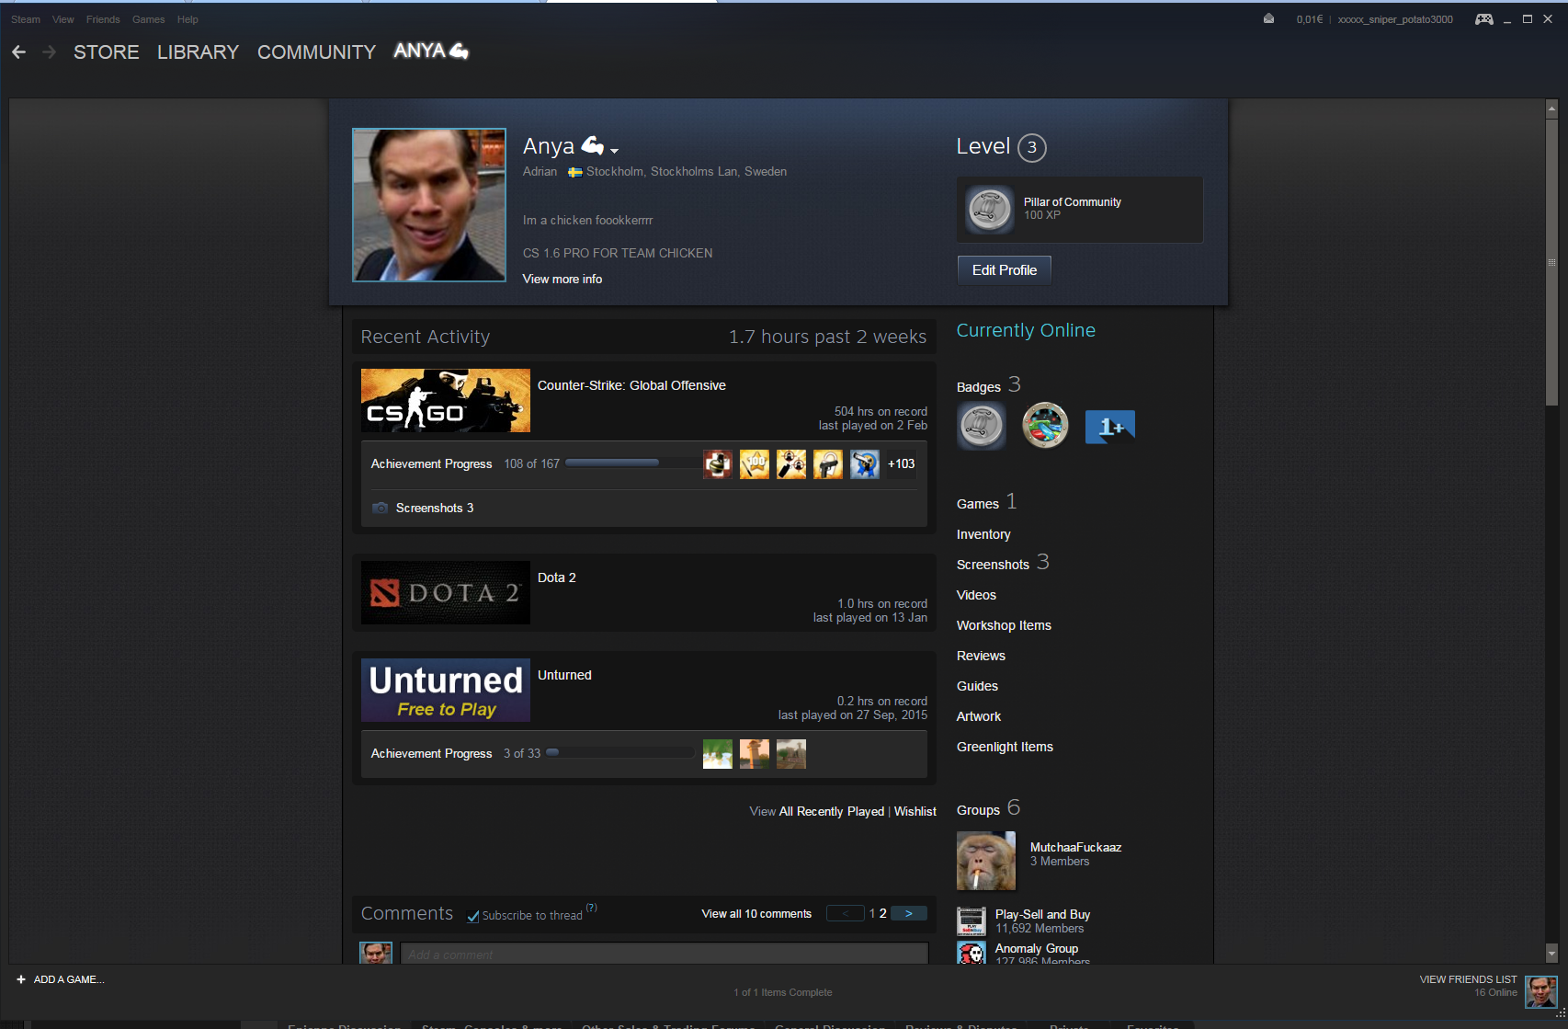Show the +103 more CS:GO achievements
Screen dimensions: 1568x1029
[x=901, y=464]
